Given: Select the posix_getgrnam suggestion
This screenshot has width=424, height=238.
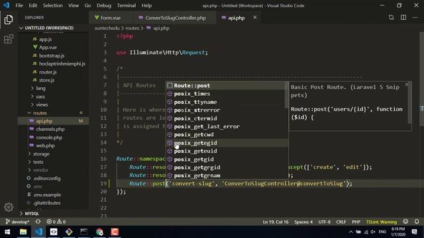Looking at the screenshot, I should pos(227,175).
